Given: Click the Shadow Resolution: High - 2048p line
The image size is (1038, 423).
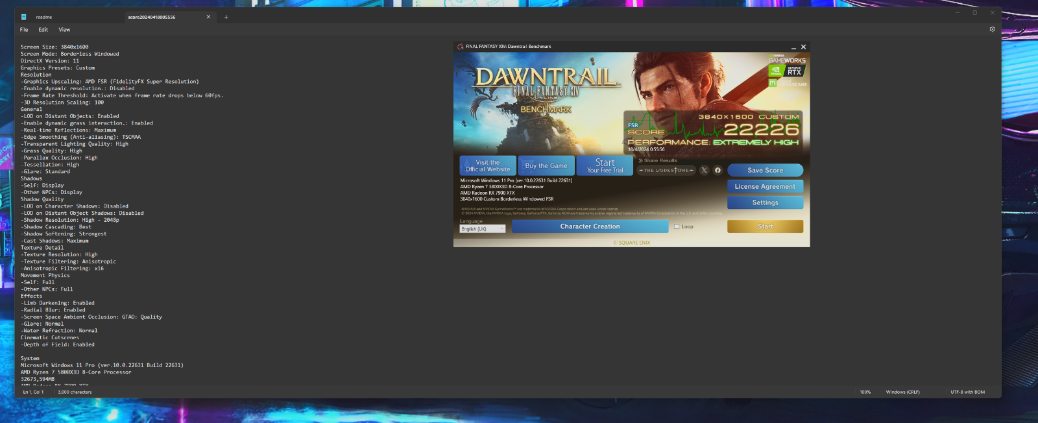Looking at the screenshot, I should pyautogui.click(x=69, y=220).
